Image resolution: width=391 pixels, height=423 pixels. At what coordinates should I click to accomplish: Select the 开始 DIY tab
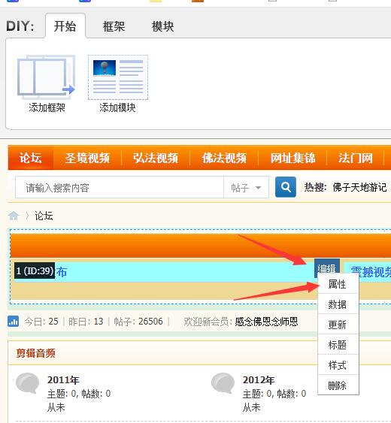pos(65,26)
